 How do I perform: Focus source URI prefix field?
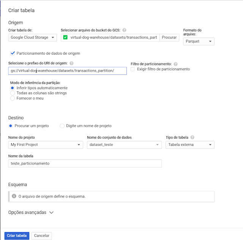click(x=68, y=71)
